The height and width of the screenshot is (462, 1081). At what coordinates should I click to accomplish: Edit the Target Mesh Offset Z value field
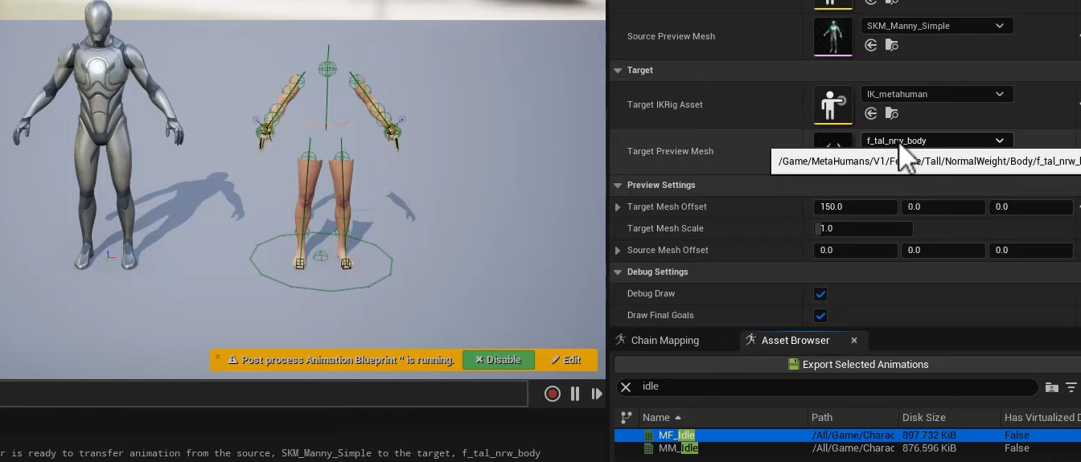coord(1030,207)
